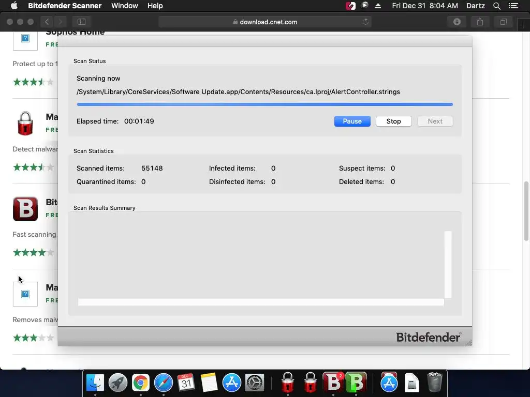The height and width of the screenshot is (397, 530).
Task: Stop the scan in progress
Action: click(x=393, y=121)
